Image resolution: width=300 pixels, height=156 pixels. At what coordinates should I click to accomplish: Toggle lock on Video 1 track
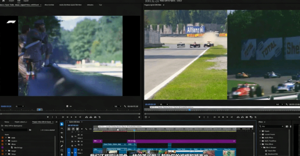(x=72, y=153)
